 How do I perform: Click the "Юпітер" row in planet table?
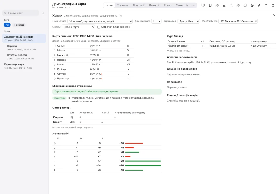93,69
